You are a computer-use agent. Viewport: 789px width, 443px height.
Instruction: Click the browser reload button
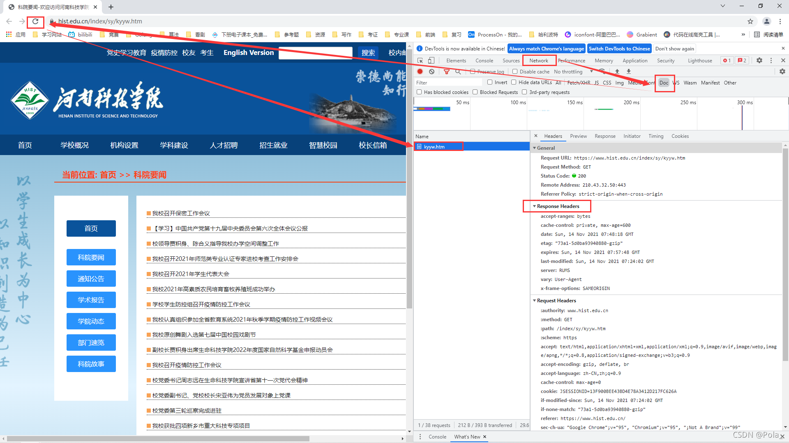[35, 21]
